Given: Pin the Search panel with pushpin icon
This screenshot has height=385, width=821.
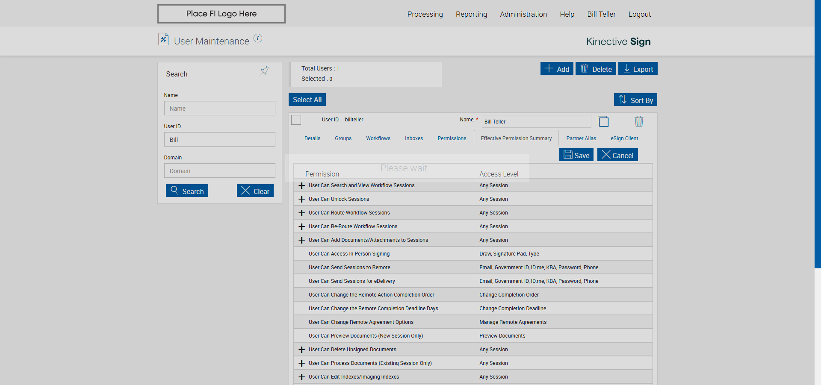Looking at the screenshot, I should [265, 71].
